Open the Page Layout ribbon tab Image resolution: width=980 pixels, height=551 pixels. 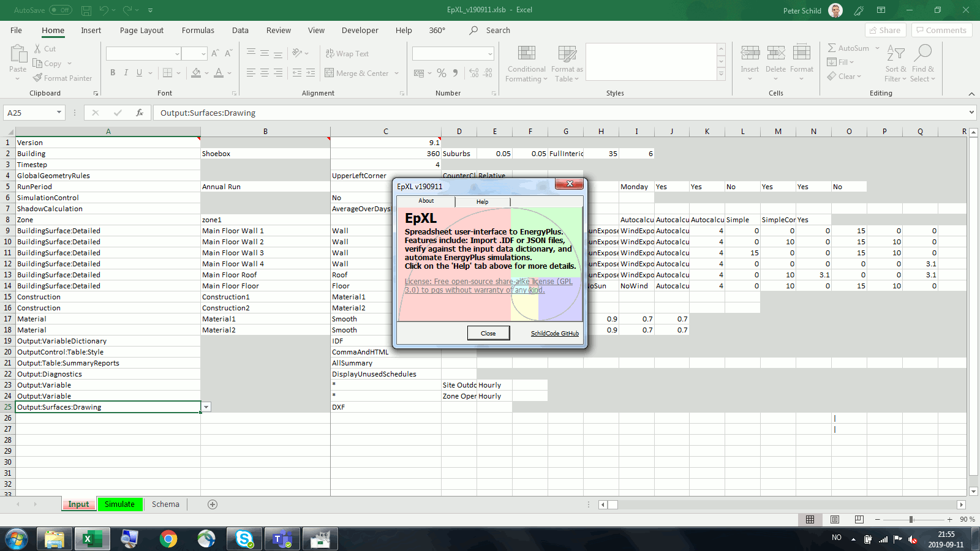point(141,31)
